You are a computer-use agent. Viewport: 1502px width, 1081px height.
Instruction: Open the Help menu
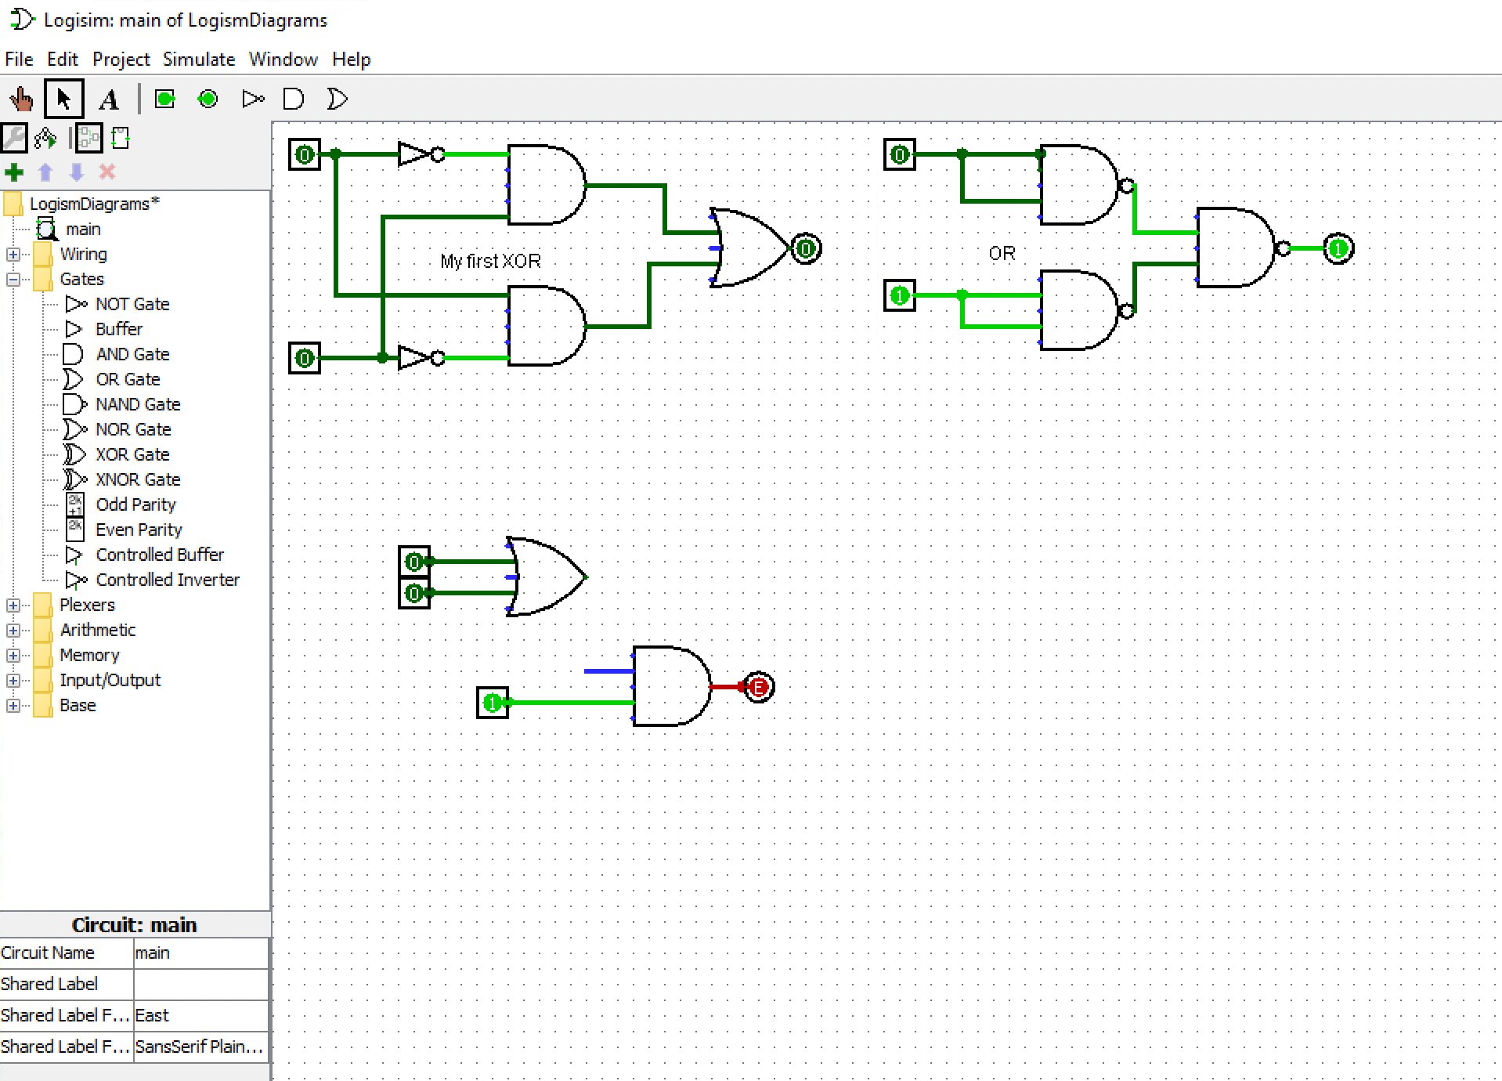[351, 60]
